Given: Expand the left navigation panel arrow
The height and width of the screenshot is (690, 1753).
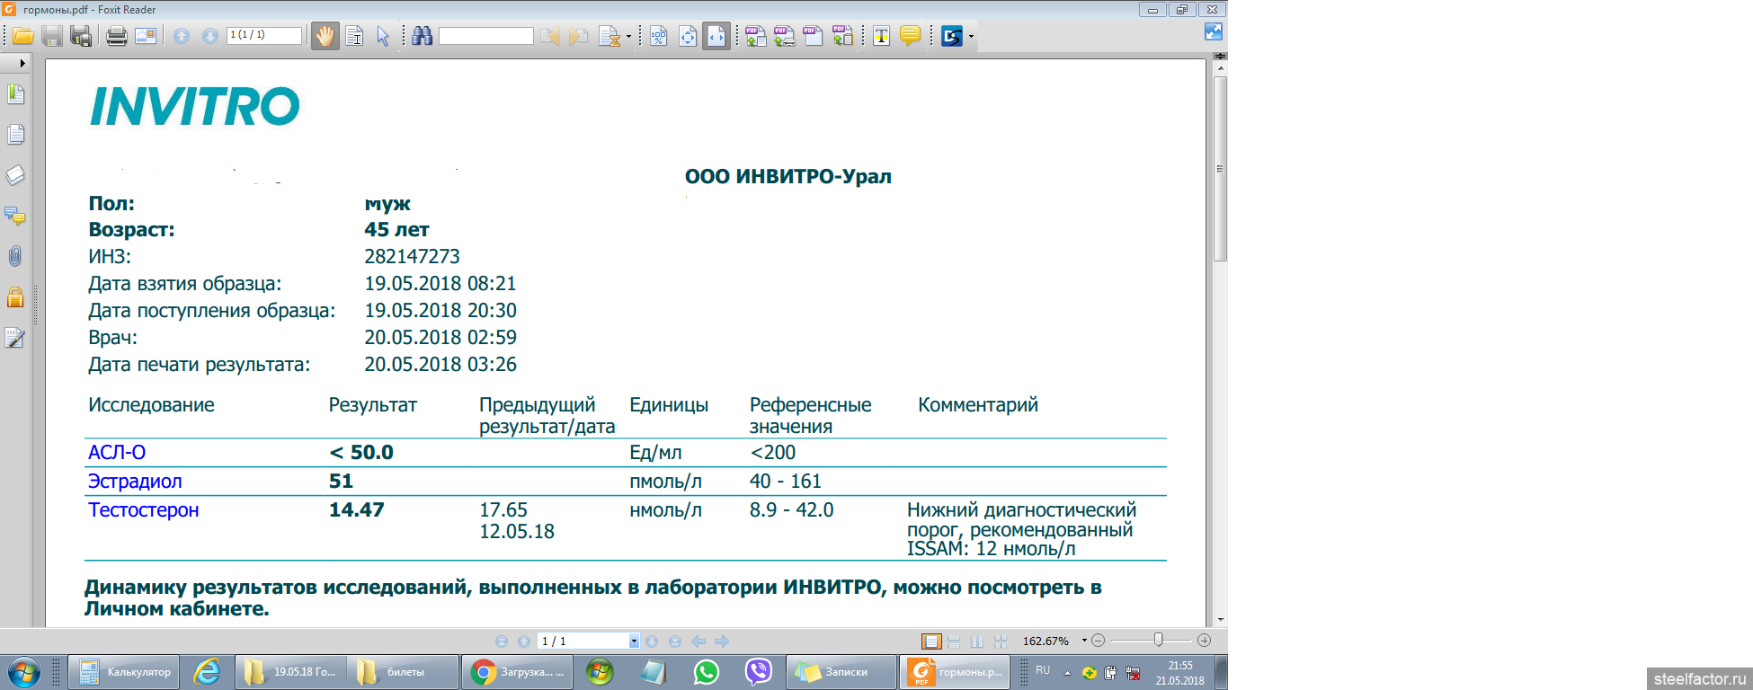Looking at the screenshot, I should 22,64.
